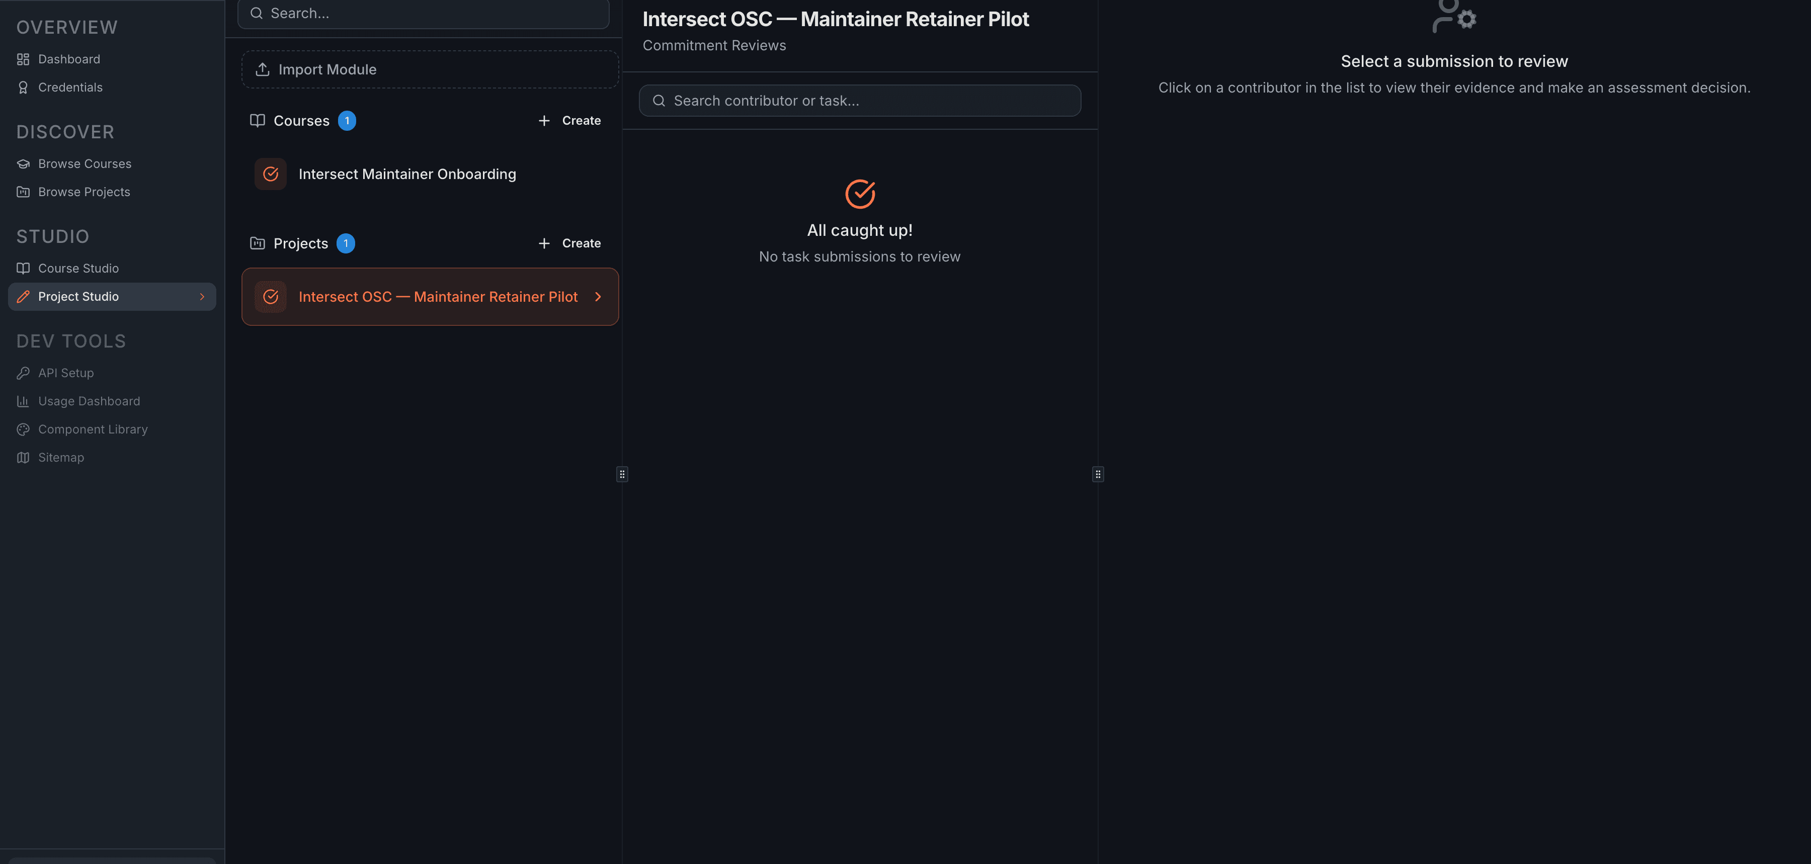Open Browse Projects in the sidebar
The width and height of the screenshot is (1811, 864).
pos(84,191)
